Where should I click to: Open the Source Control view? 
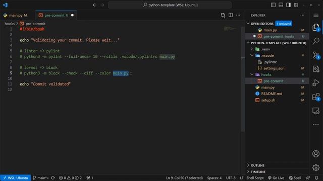click(x=316, y=55)
